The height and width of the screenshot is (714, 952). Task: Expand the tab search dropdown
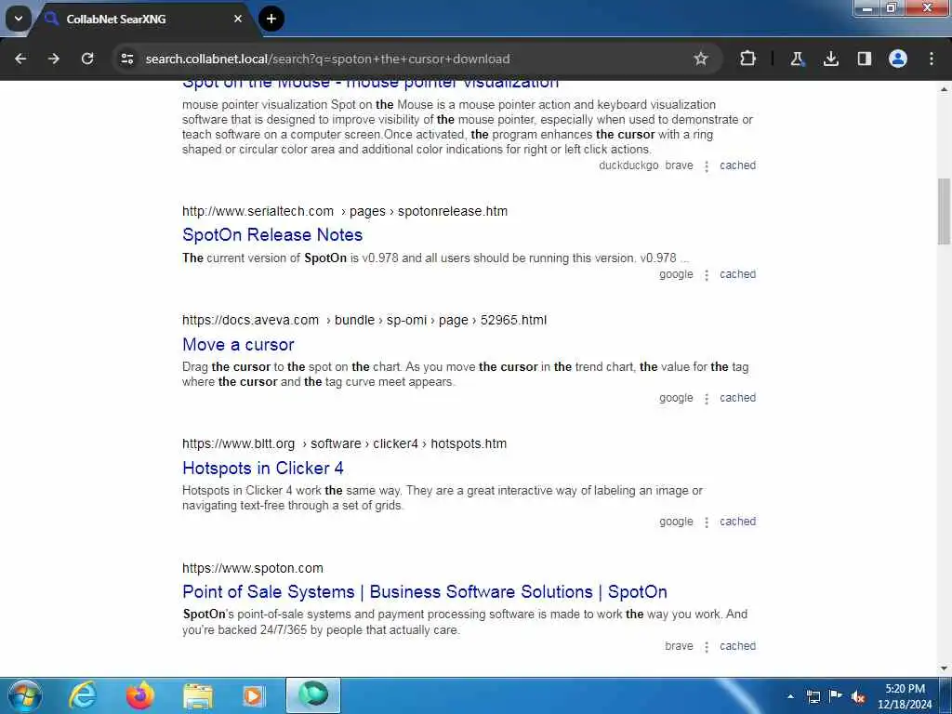coord(19,19)
